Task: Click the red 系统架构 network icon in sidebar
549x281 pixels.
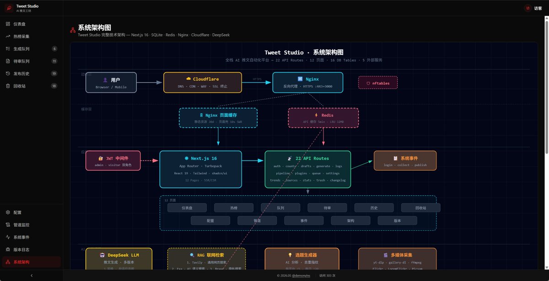Action: coord(8,262)
